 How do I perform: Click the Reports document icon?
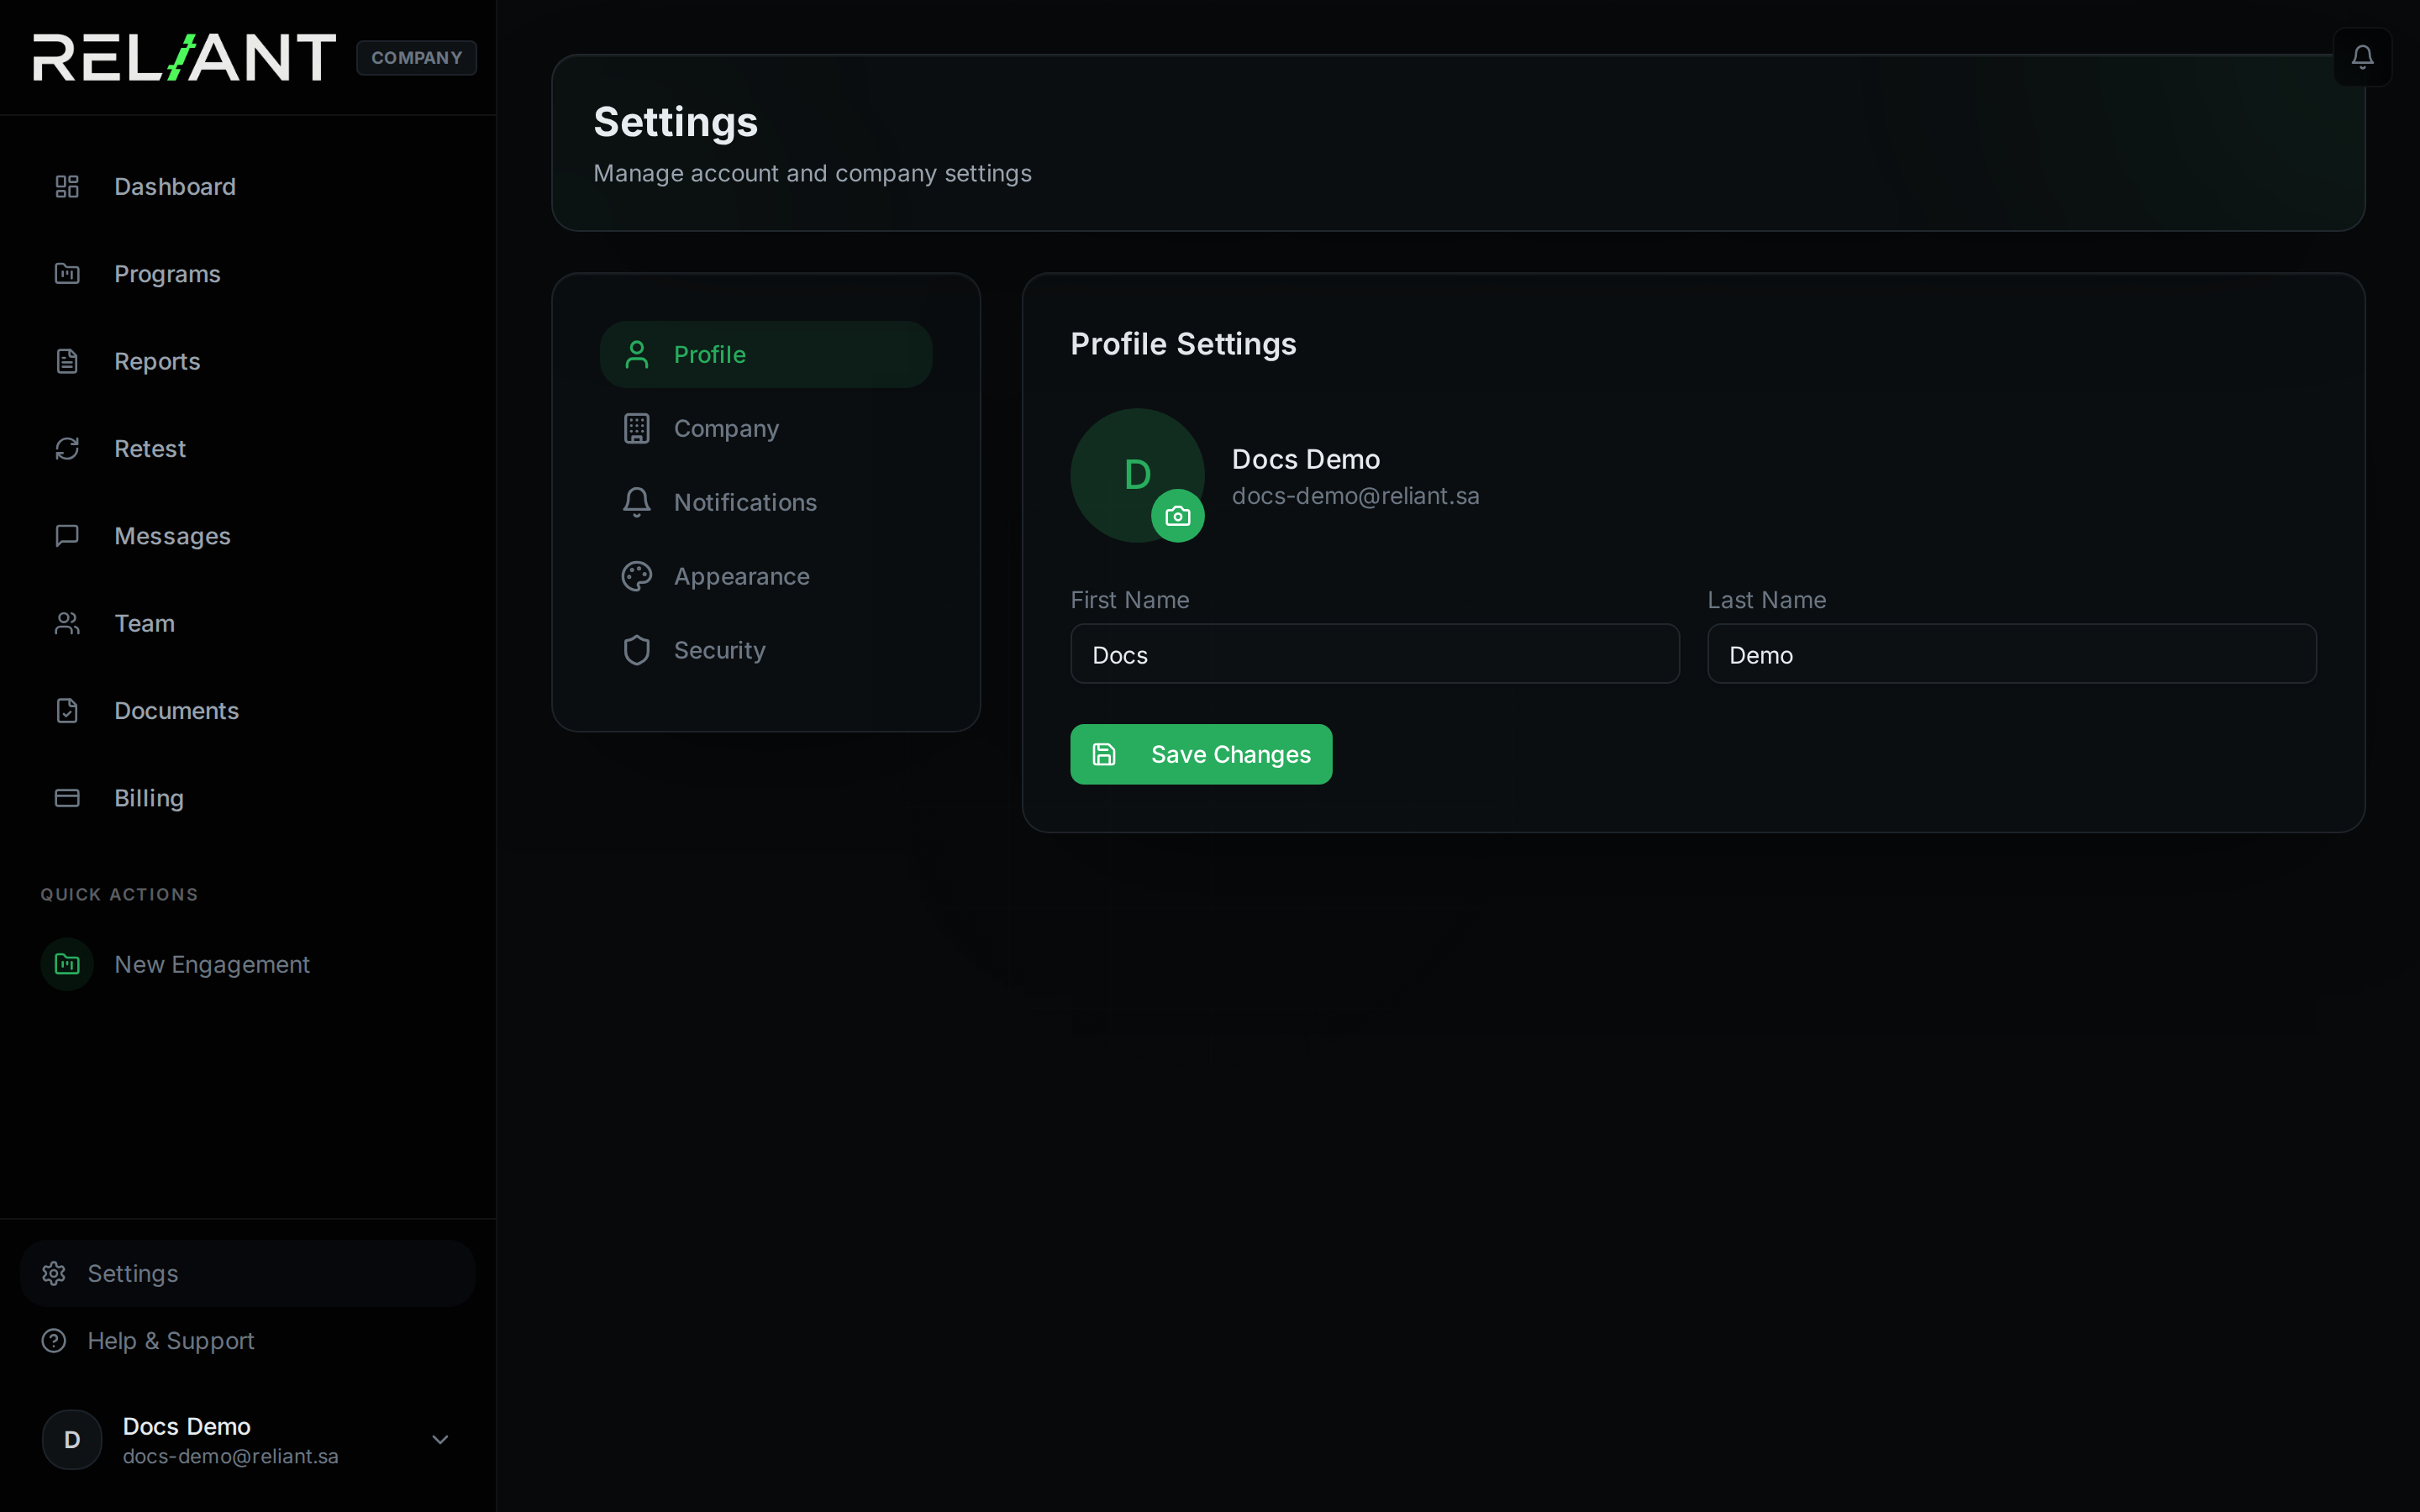[x=67, y=361]
